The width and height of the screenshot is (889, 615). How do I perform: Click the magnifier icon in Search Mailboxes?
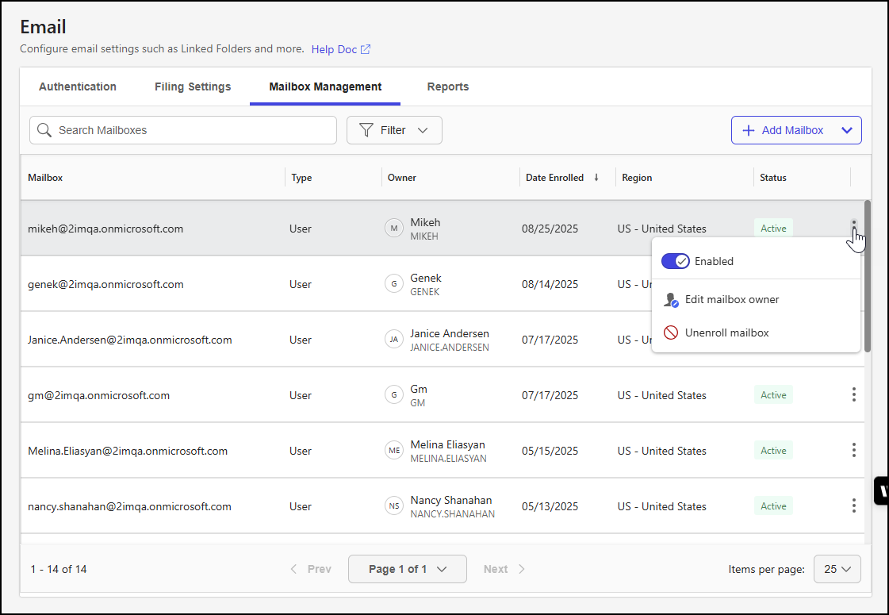coord(44,130)
